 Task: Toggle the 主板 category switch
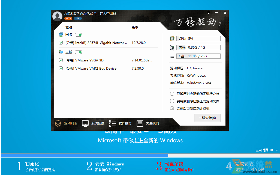pos(79,52)
